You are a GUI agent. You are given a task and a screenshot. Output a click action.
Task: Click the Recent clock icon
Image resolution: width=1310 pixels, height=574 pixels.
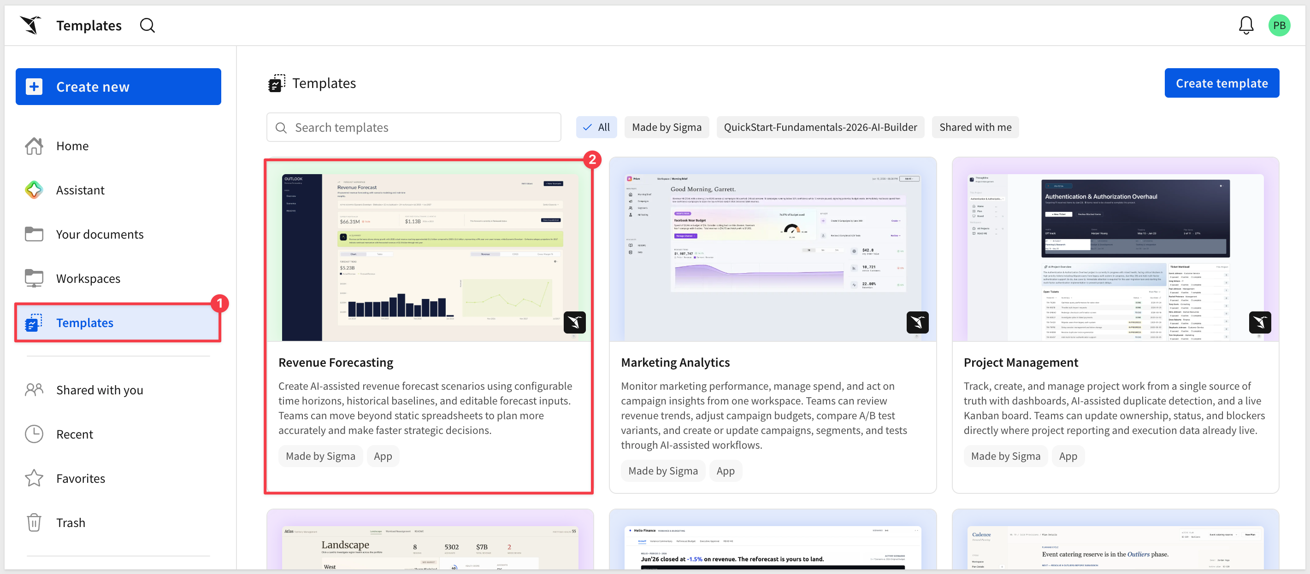coord(34,434)
